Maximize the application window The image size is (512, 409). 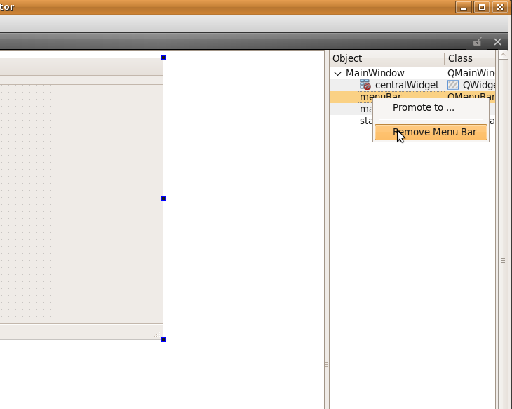pyautogui.click(x=482, y=7)
